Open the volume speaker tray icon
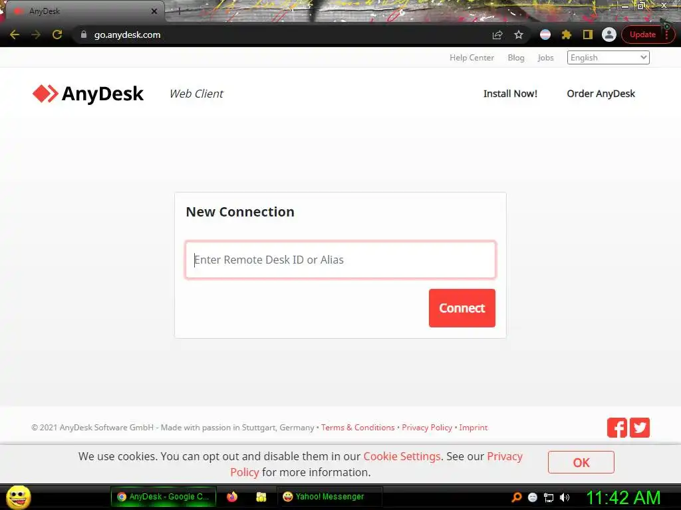 [x=565, y=497]
